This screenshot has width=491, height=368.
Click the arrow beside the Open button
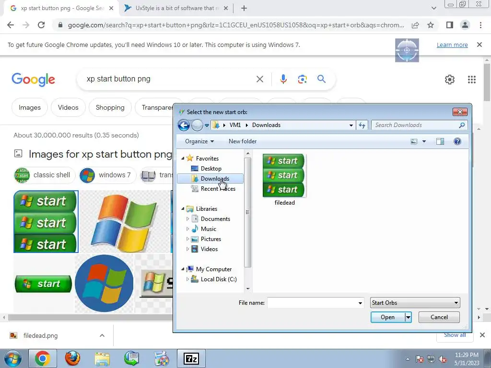click(409, 317)
